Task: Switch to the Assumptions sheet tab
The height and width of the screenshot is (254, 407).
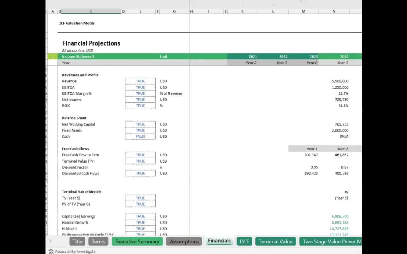Action: click(x=184, y=241)
